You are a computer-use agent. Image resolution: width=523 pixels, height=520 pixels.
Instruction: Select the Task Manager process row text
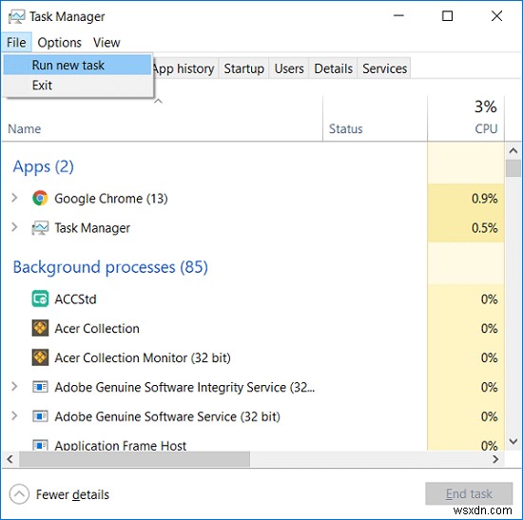(x=92, y=228)
